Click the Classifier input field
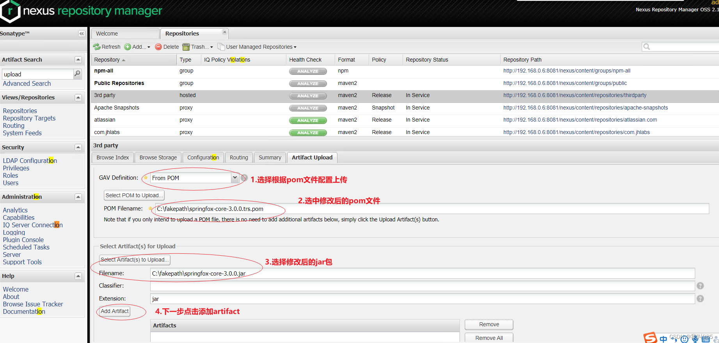 click(x=423, y=286)
